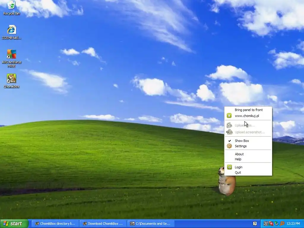The width and height of the screenshot is (304, 228).
Task: Switch to ChomikBox directory li... taskbar window
Action: click(x=55, y=224)
